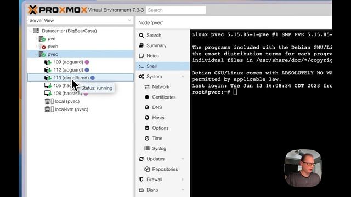Click the Hosts globe icon
351x197 pixels.
coord(147,118)
